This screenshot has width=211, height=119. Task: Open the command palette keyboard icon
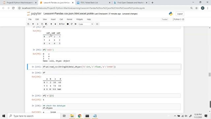pyautogui.click(x=97, y=24)
